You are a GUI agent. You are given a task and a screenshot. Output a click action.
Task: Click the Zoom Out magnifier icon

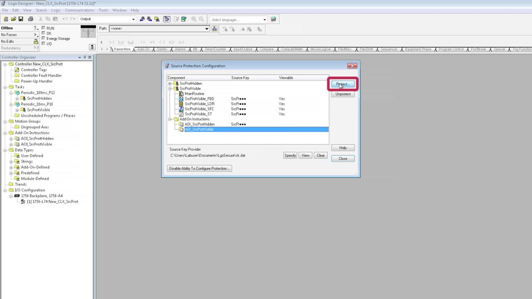[x=201, y=19]
